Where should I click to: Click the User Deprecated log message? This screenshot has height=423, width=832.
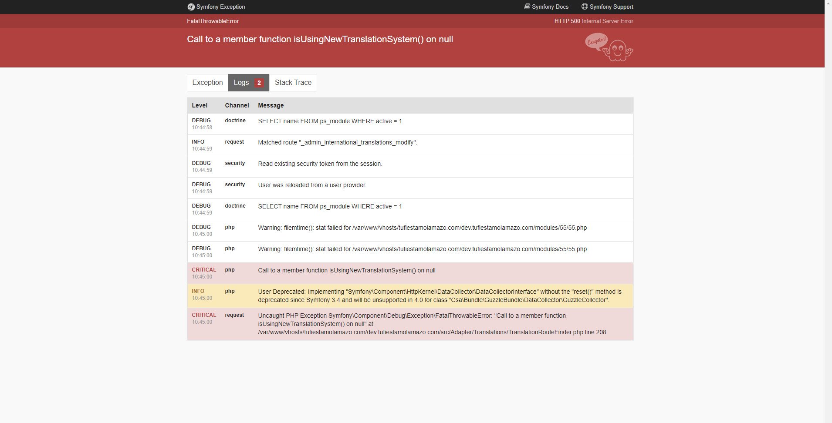[440, 296]
